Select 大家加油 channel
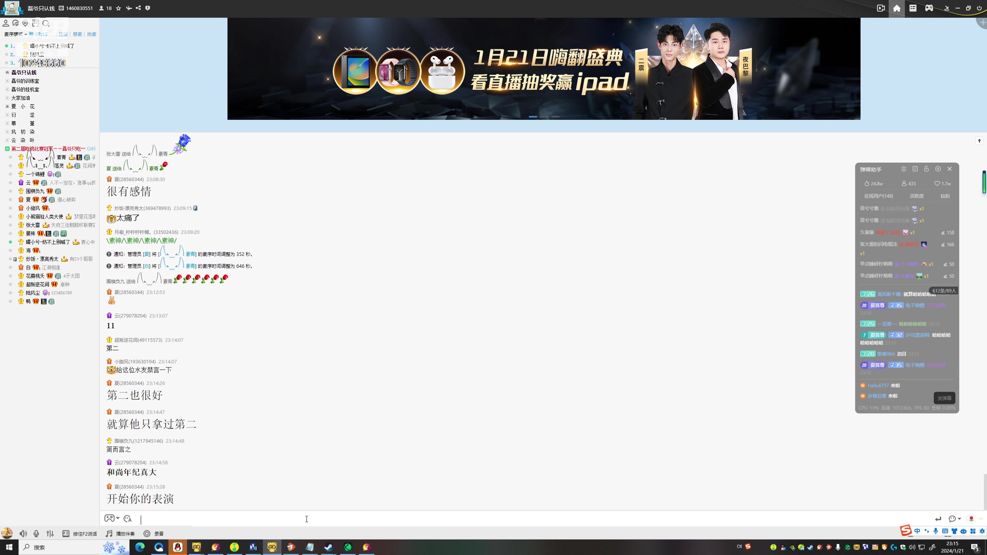Image resolution: width=987 pixels, height=555 pixels. [x=20, y=98]
